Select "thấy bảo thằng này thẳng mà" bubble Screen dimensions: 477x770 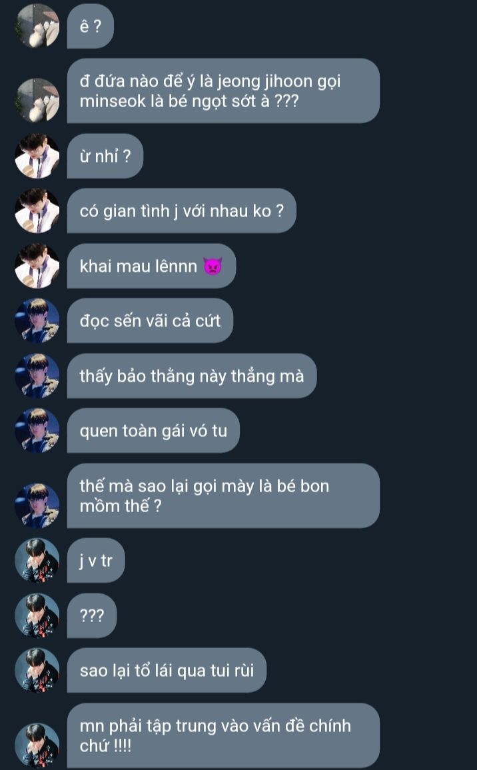click(192, 376)
